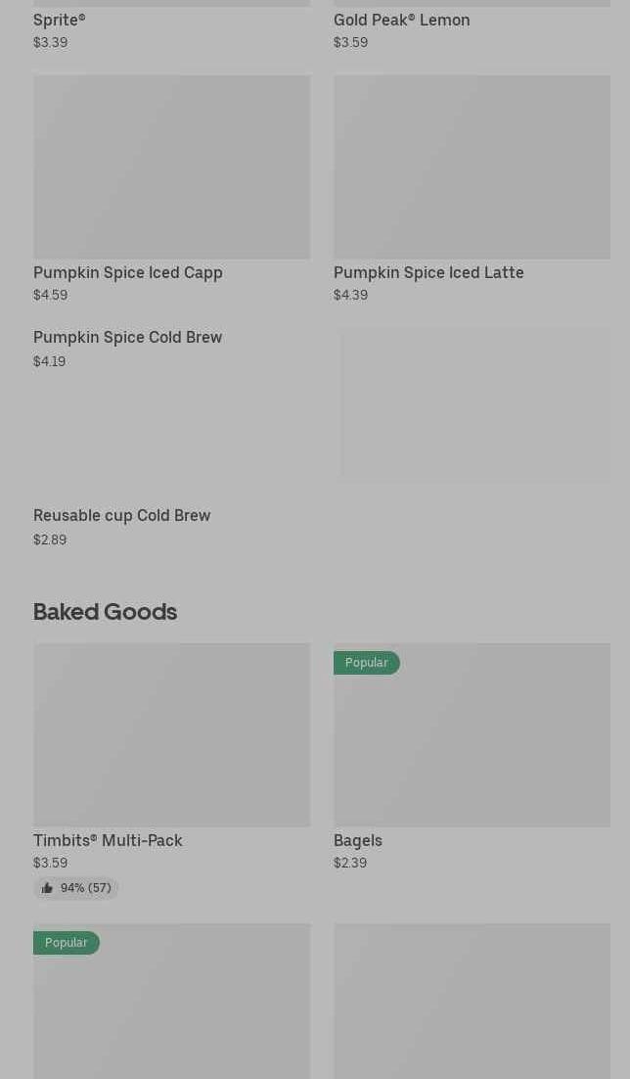Viewport: 630px width, 1079px height.
Task: Open the Gold Peak Lemon item
Action: tap(401, 20)
